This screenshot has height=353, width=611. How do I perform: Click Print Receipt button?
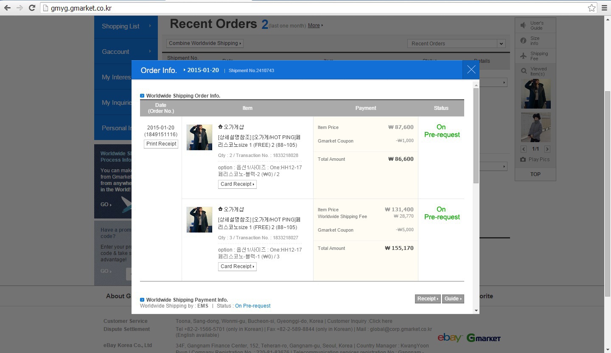click(x=161, y=144)
